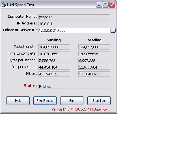Image resolution: width=181 pixels, height=144 pixels.
Task: Click the Print Results button
Action: [45, 101]
